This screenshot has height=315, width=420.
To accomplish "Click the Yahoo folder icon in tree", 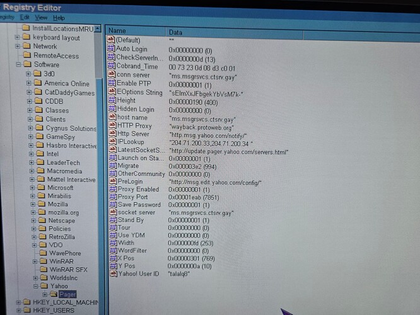I will [44, 286].
